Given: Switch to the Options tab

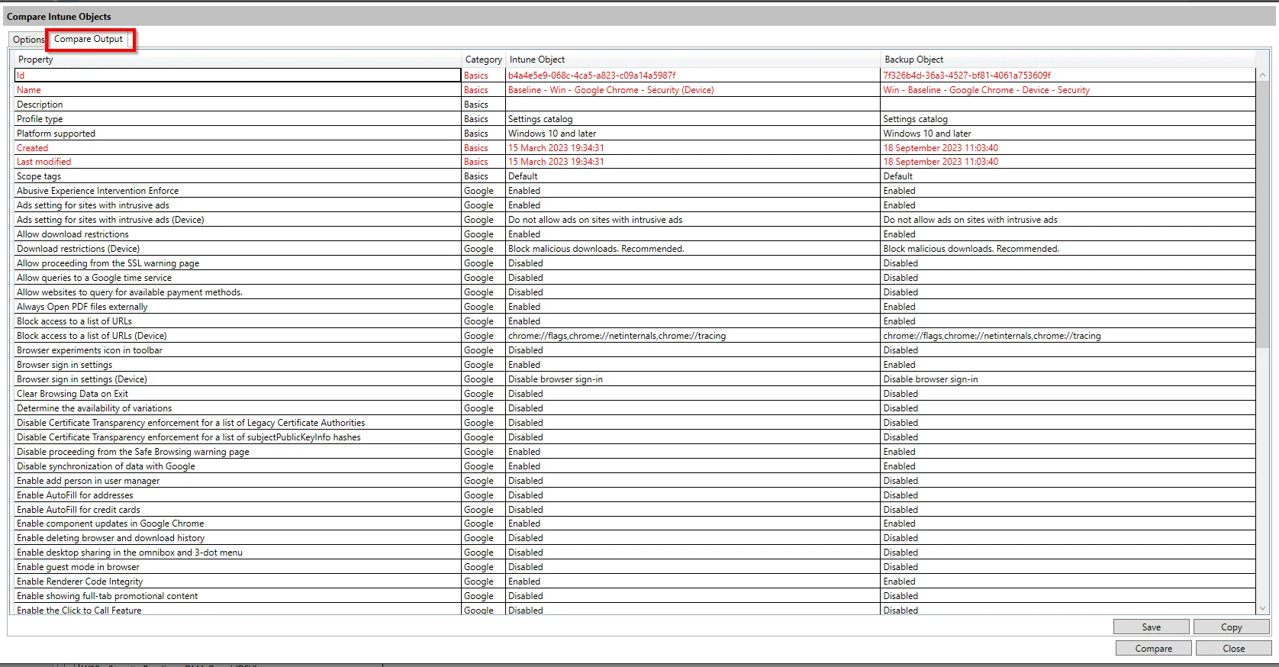Looking at the screenshot, I should (28, 40).
